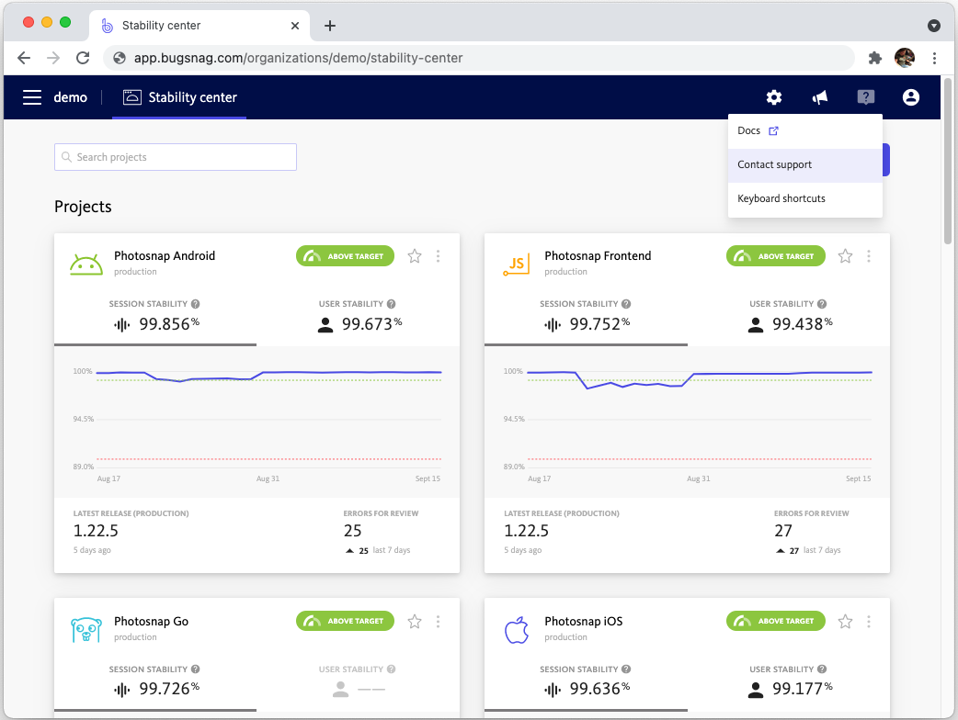Screen dimensions: 958x720
Task: Go back to the previous page
Action: tap(24, 58)
